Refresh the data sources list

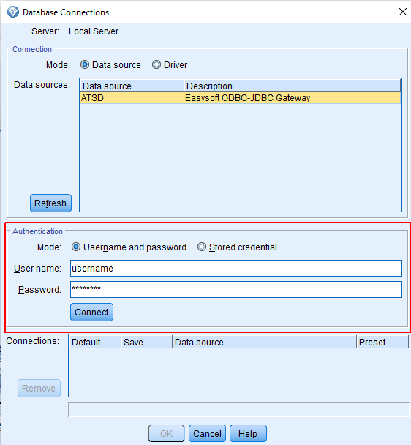pyautogui.click(x=50, y=203)
